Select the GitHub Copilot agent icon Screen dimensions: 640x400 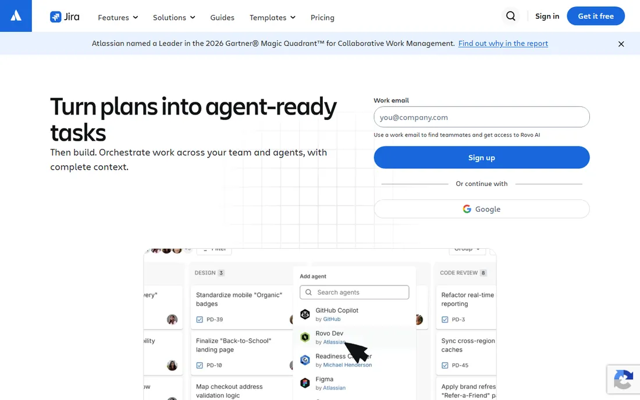(305, 314)
